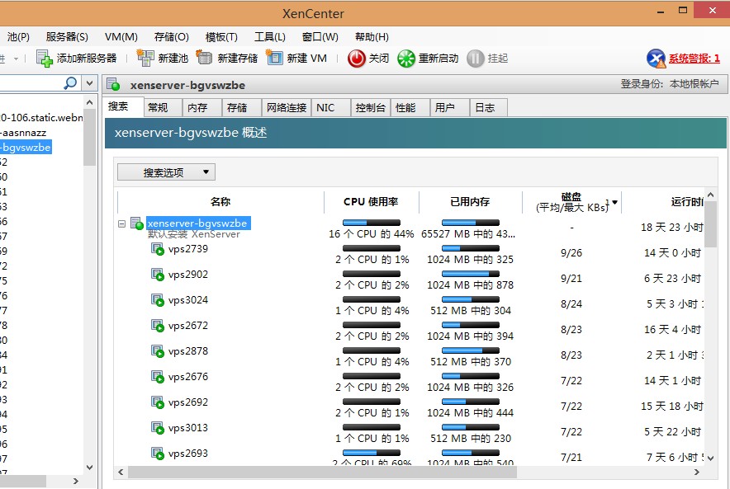The width and height of the screenshot is (730, 489).
Task: Click the New VM (新建 VM) icon
Action: click(274, 58)
